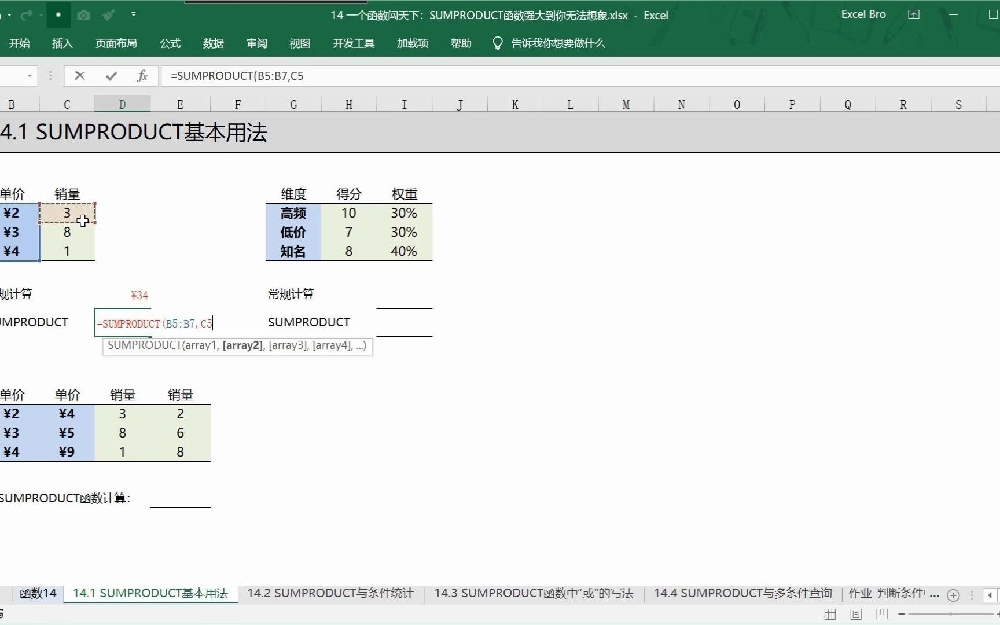This screenshot has width=1000, height=625.
Task: Add a new sheet with plus icon
Action: 953,595
